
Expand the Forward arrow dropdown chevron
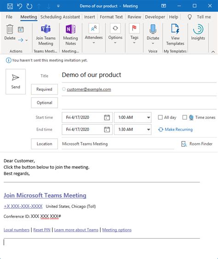click(27, 40)
